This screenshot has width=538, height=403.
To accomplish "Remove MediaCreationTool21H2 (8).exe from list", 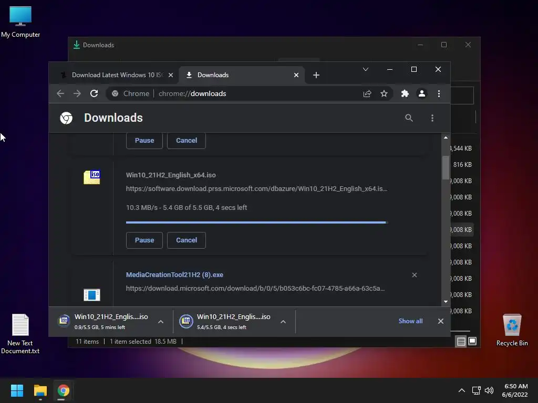I will coord(415,275).
